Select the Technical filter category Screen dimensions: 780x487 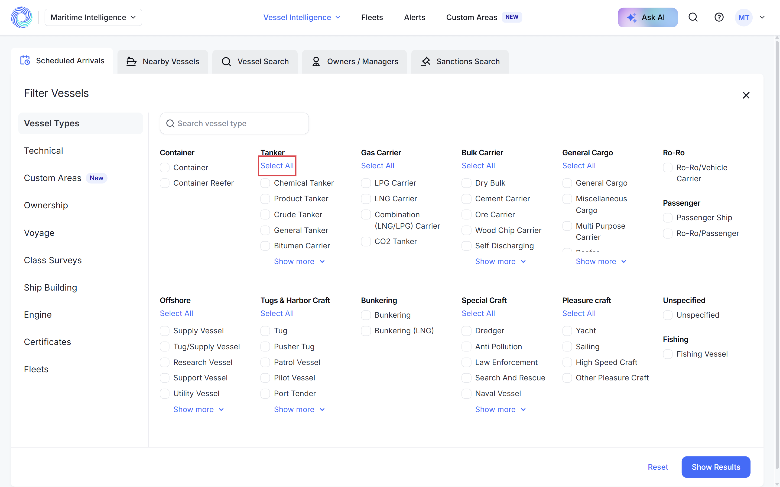coord(44,151)
